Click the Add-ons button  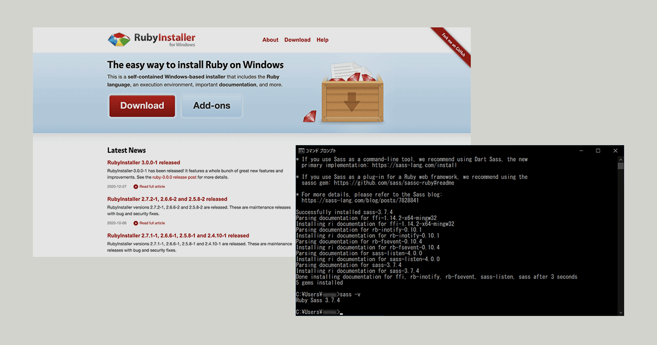click(212, 106)
